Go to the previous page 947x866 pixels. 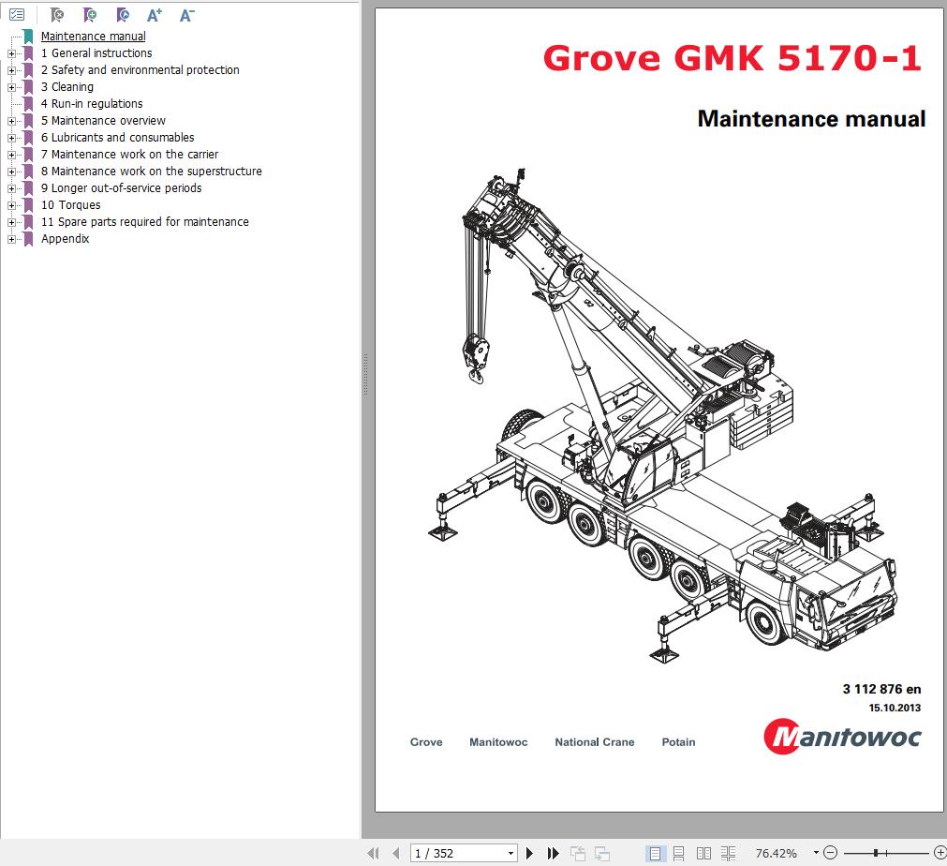395,853
